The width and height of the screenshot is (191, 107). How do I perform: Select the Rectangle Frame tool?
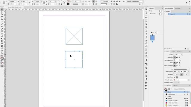click(2, 32)
